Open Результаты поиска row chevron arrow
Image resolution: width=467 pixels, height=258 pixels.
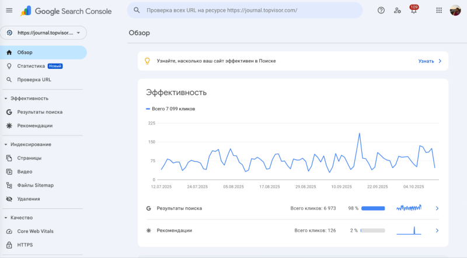coord(437,208)
